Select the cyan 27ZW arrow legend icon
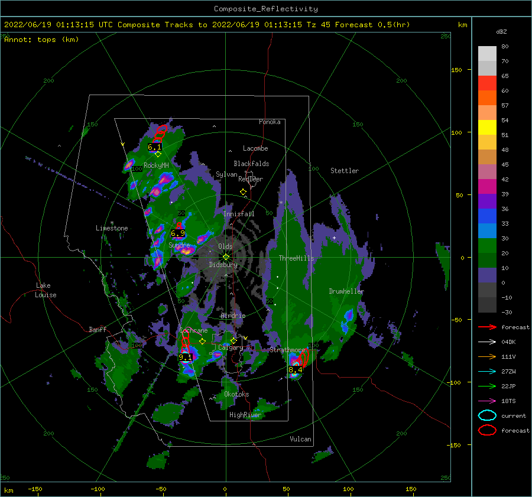Viewport: 532px width, 497px height. point(487,372)
